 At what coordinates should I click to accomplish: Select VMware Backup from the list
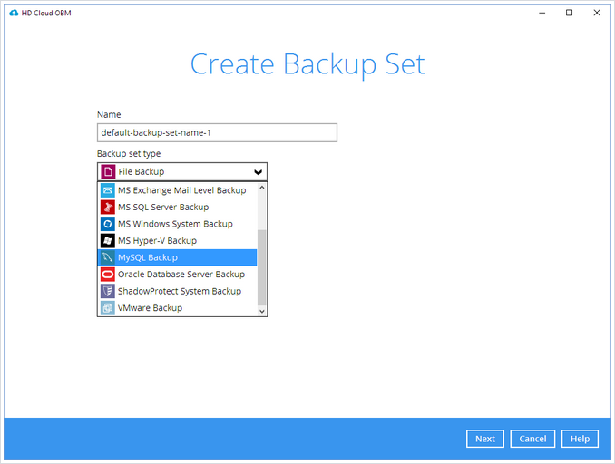click(x=177, y=308)
